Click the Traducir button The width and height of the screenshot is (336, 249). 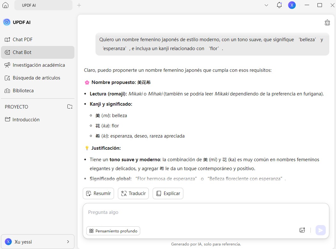[x=133, y=193]
